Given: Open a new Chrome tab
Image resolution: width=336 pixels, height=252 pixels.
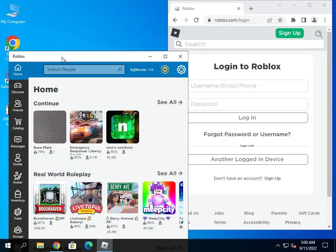Looking at the screenshot, I should point(251,9).
